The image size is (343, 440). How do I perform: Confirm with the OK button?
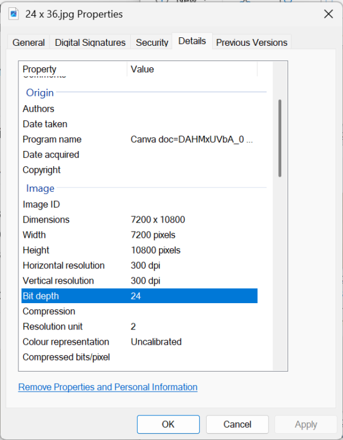[x=168, y=424]
